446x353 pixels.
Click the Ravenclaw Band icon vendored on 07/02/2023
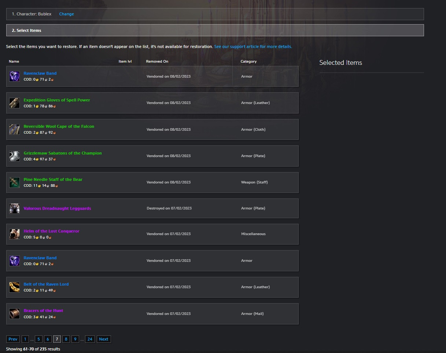point(14,261)
